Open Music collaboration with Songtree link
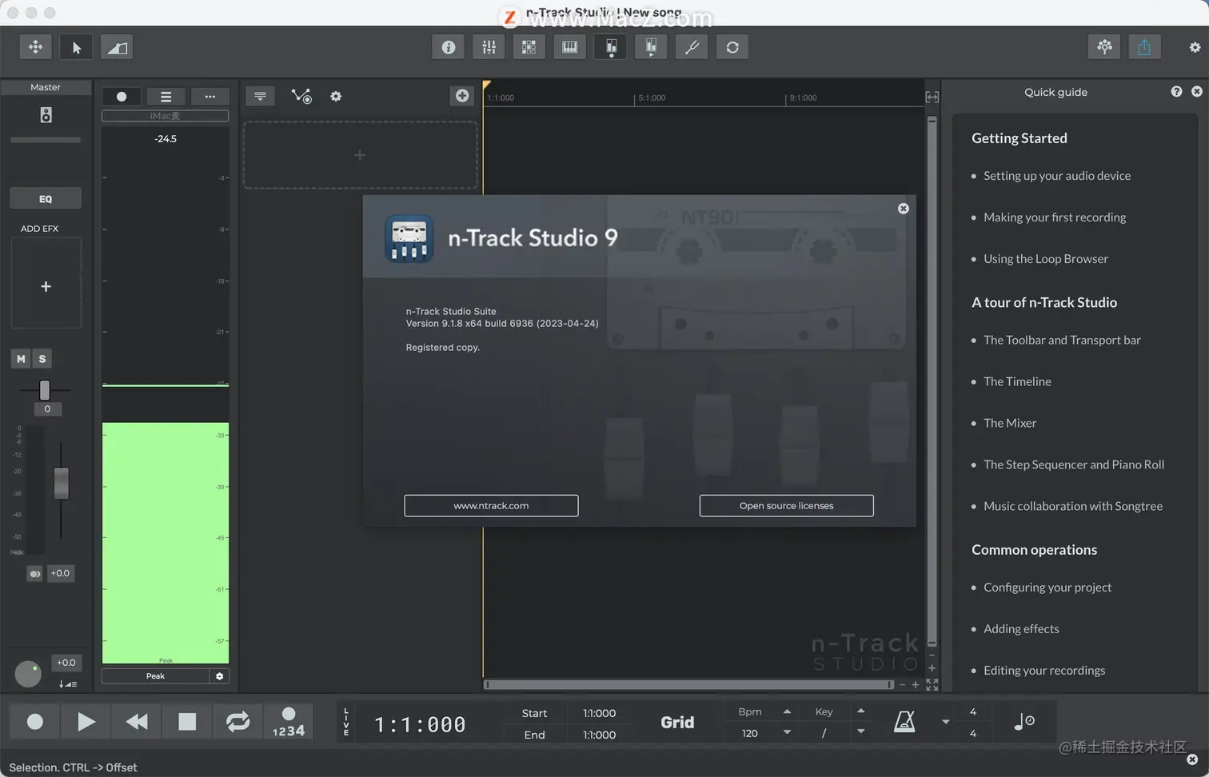The image size is (1209, 777). coord(1073,506)
